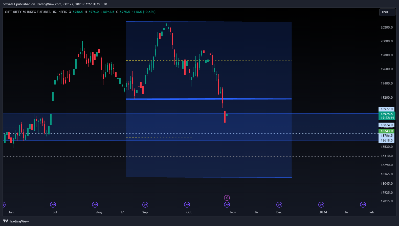Click the TradingView logo at bottom left
399x226 pixels.
16,221
